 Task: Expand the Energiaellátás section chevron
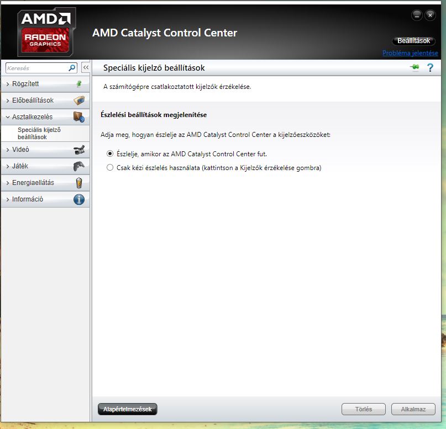pos(8,183)
